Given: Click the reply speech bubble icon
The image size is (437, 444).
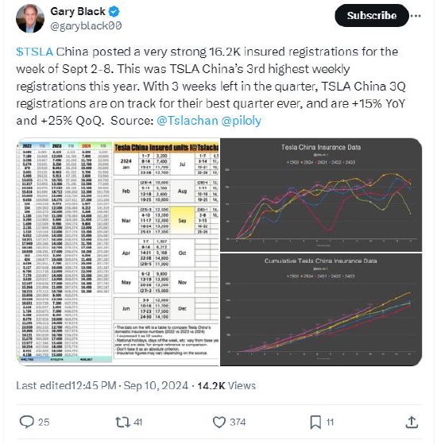Looking at the screenshot, I should (27, 422).
